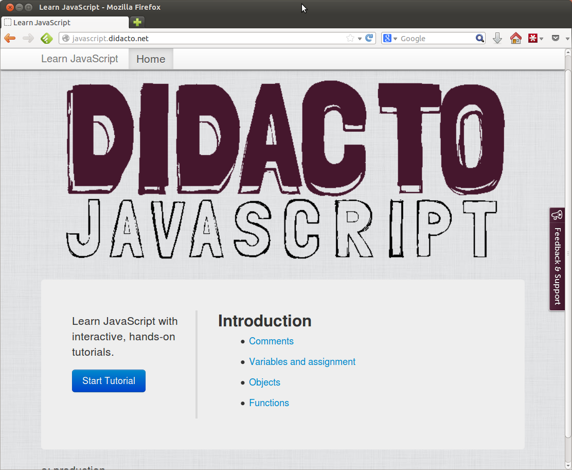Open the Home navigation item
This screenshot has width=572, height=470.
pos(151,59)
